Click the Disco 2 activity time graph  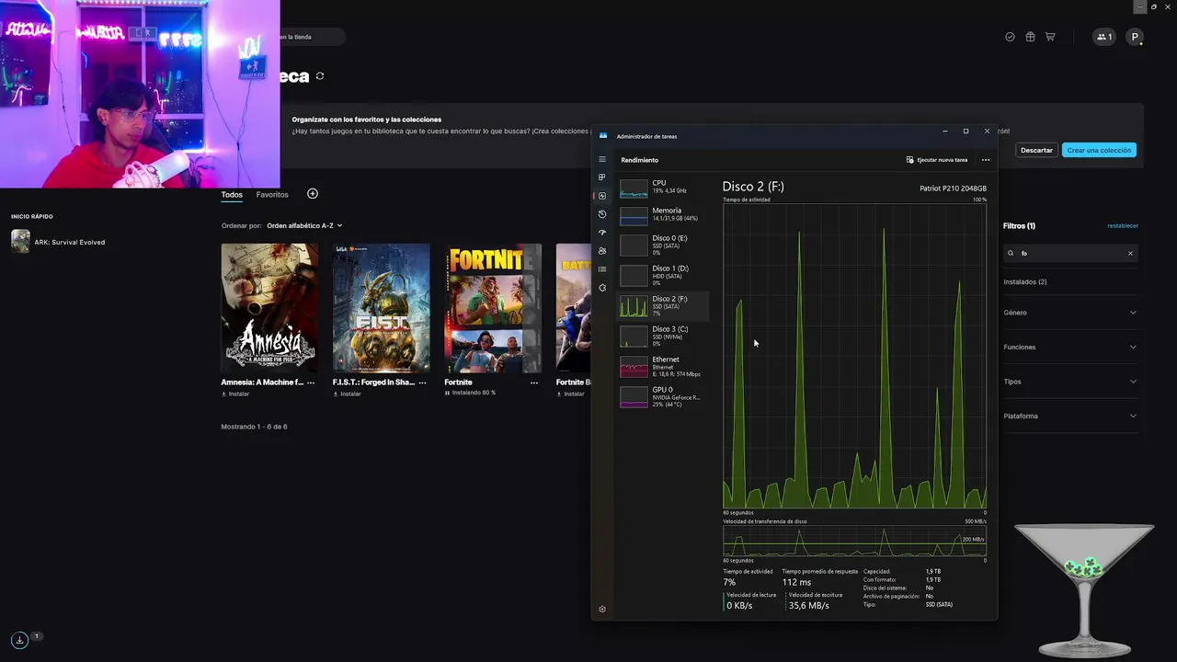pos(854,355)
